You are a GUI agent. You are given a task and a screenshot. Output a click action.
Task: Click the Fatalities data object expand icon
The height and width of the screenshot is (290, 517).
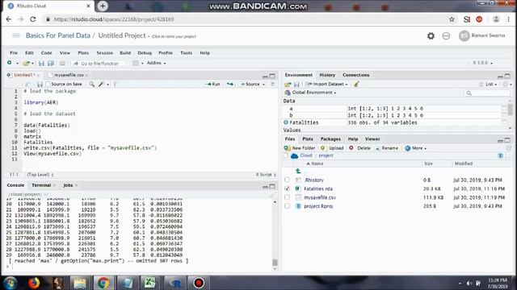pyautogui.click(x=286, y=122)
